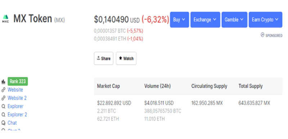
Task: Click the (-6,32%) price change
Action: 155,19
